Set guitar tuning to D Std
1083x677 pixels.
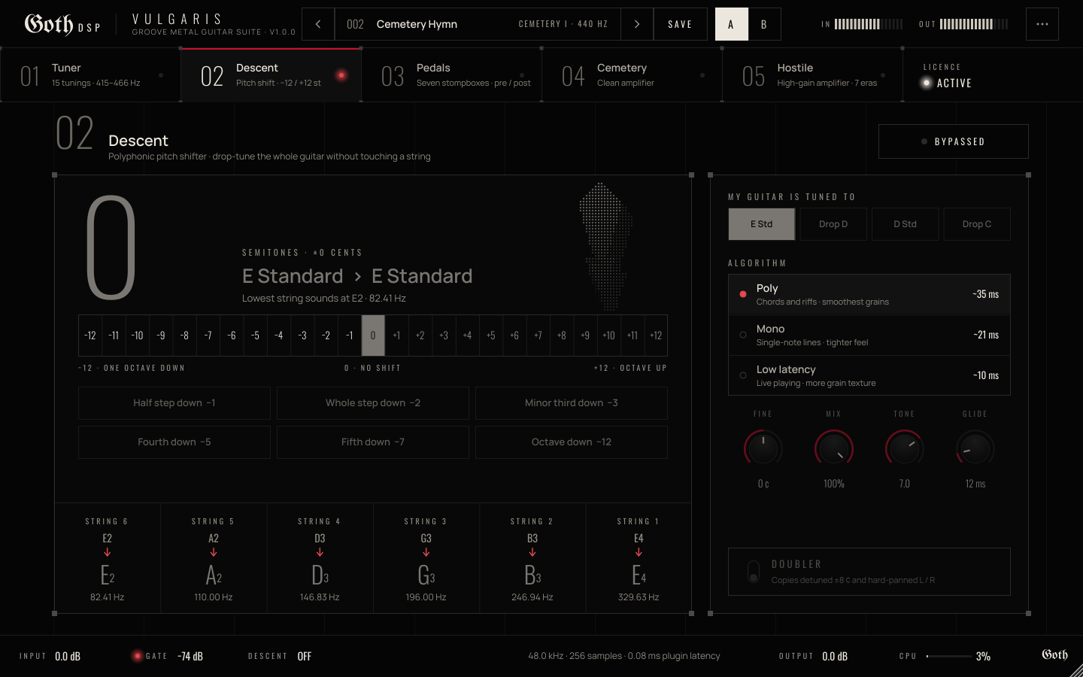point(906,224)
